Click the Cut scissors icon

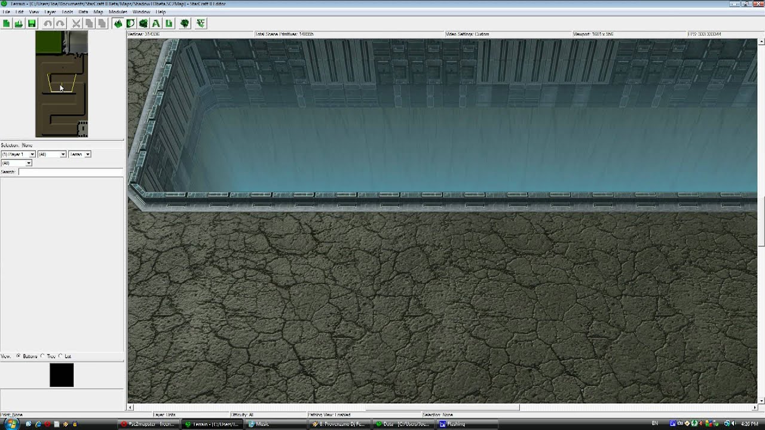point(76,23)
